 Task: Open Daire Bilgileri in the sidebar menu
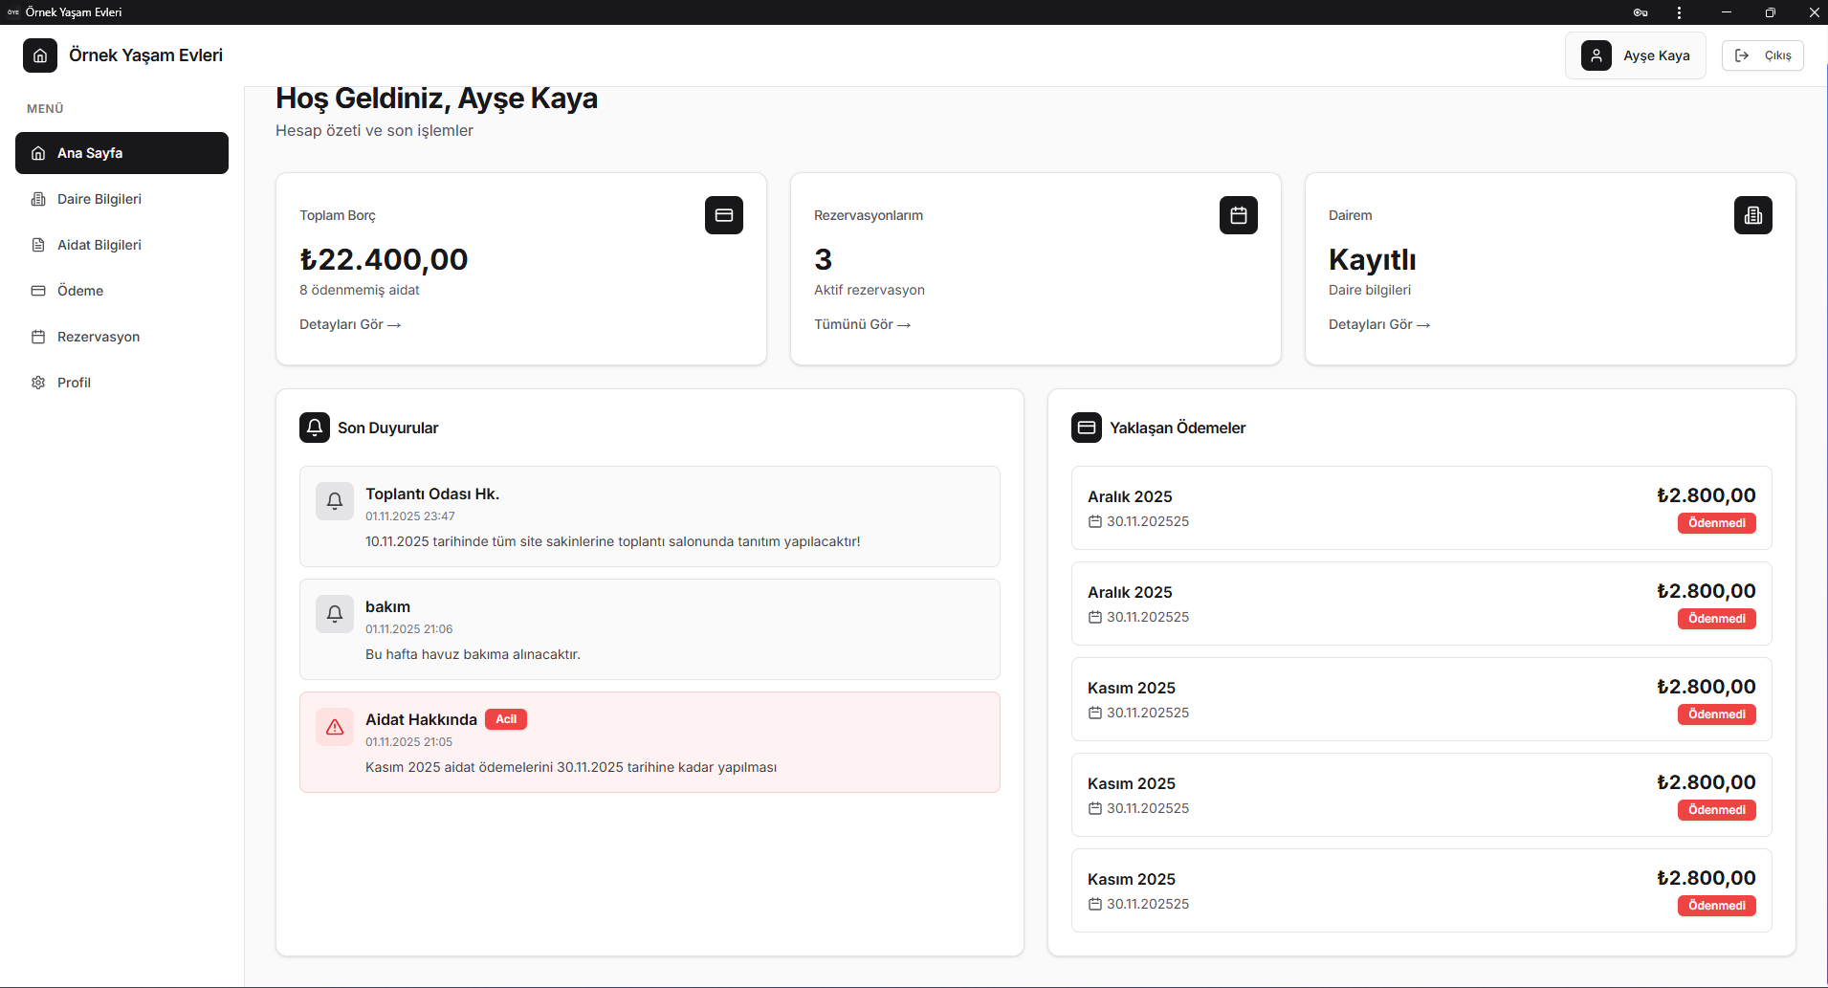coord(99,199)
